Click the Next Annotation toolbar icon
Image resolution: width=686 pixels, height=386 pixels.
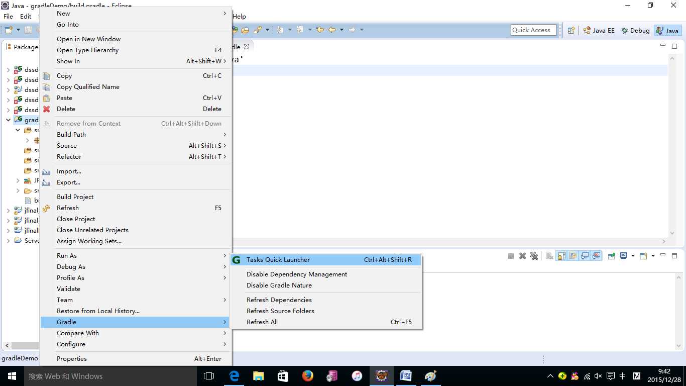(280, 30)
